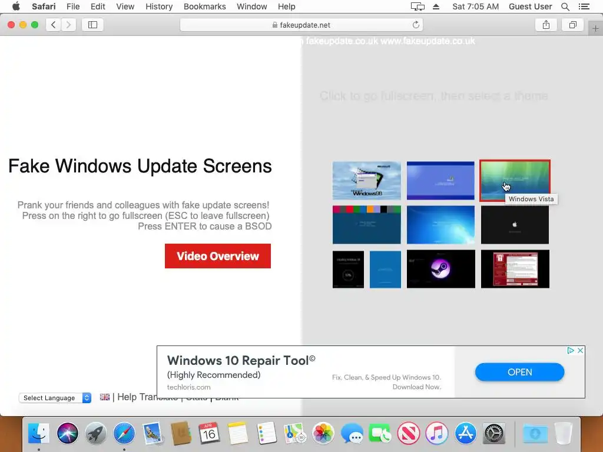Open Reminders from the Dock
This screenshot has width=603, height=452.
click(x=266, y=433)
